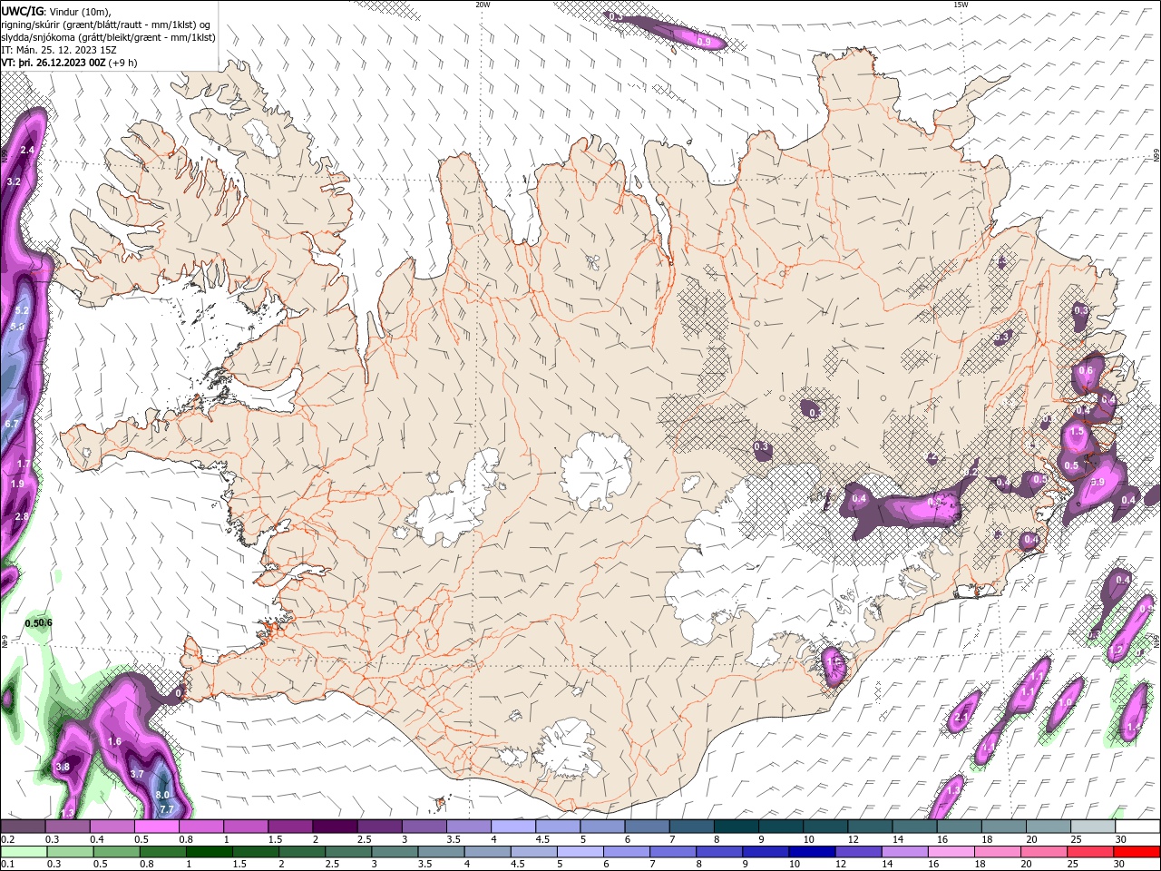
Task: Click the 0.1 label in the rain legend
Action: (x=7, y=864)
